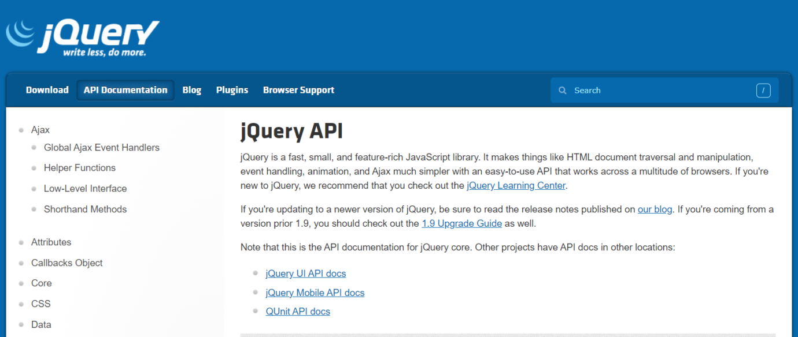
Task: Select CSS in the sidebar
Action: [40, 304]
